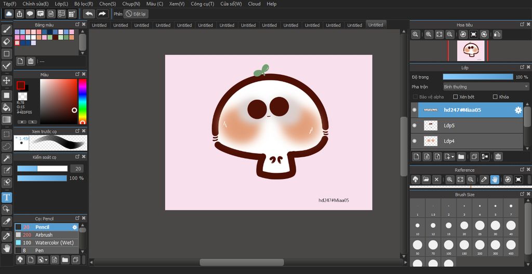Zoom out on the Navigator panel

pyautogui.click(x=449, y=34)
